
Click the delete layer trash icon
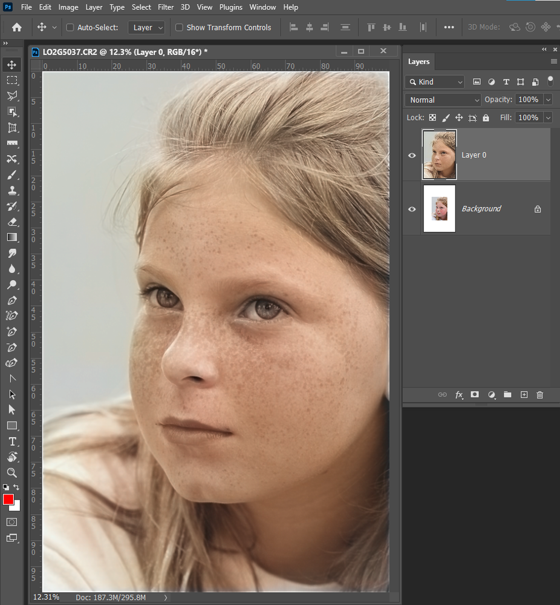pyautogui.click(x=540, y=395)
